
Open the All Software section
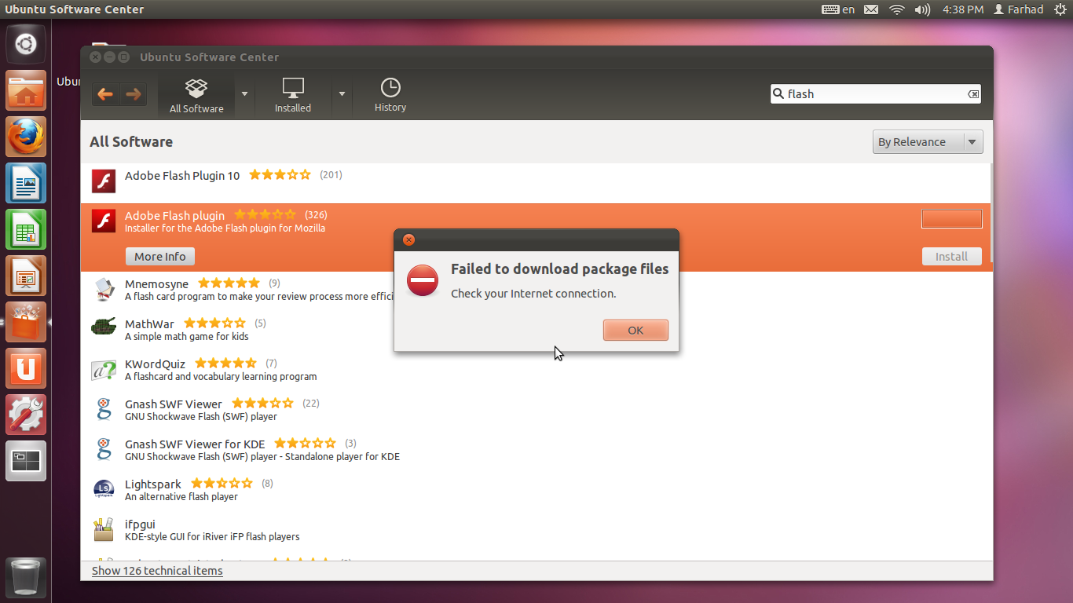coord(196,96)
